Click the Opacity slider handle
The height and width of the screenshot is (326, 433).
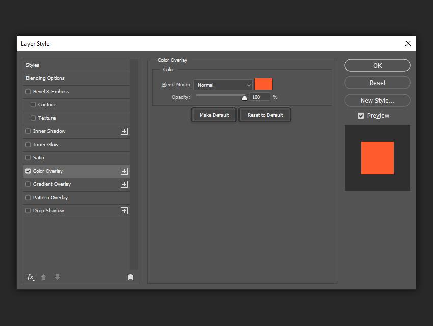pyautogui.click(x=245, y=98)
